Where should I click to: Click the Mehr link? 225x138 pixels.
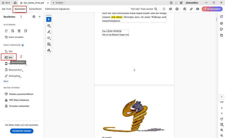tap(6, 81)
